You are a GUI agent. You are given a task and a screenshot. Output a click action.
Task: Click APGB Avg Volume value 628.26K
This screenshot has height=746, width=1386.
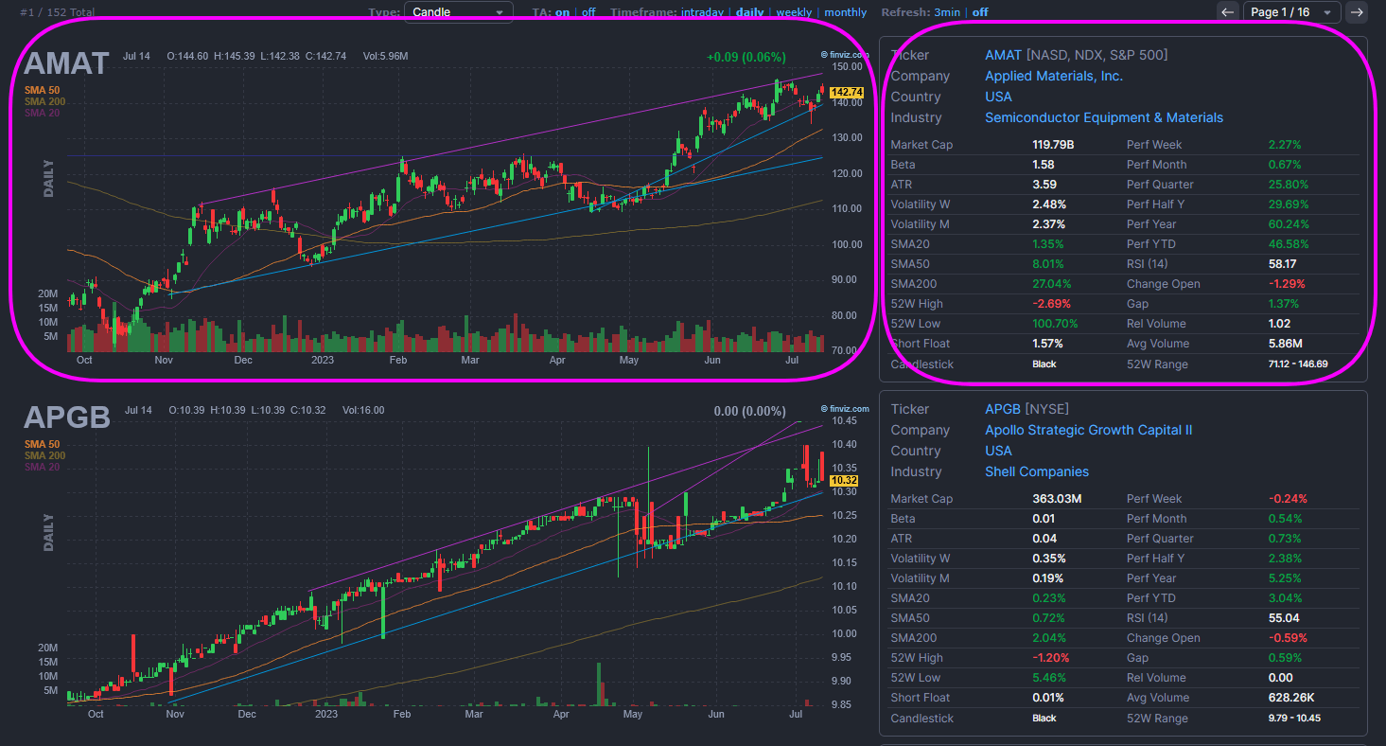coord(1291,698)
